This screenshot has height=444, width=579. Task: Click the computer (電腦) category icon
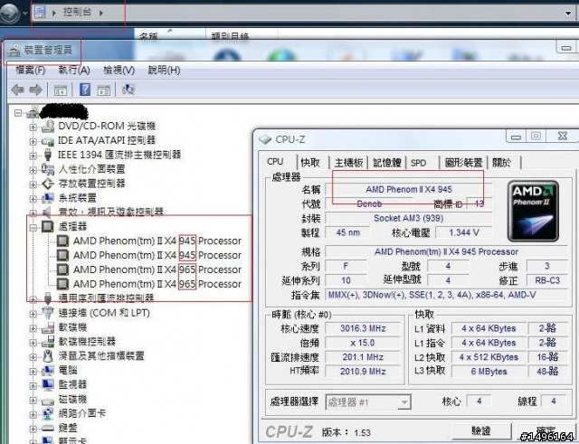coord(48,370)
